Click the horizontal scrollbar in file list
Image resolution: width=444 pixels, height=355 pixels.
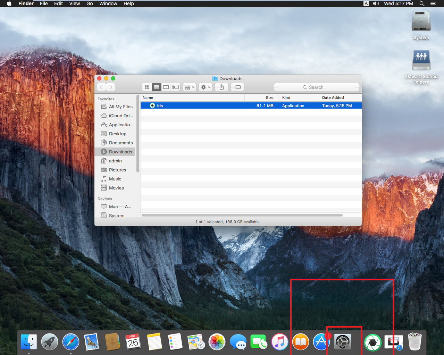point(242,215)
